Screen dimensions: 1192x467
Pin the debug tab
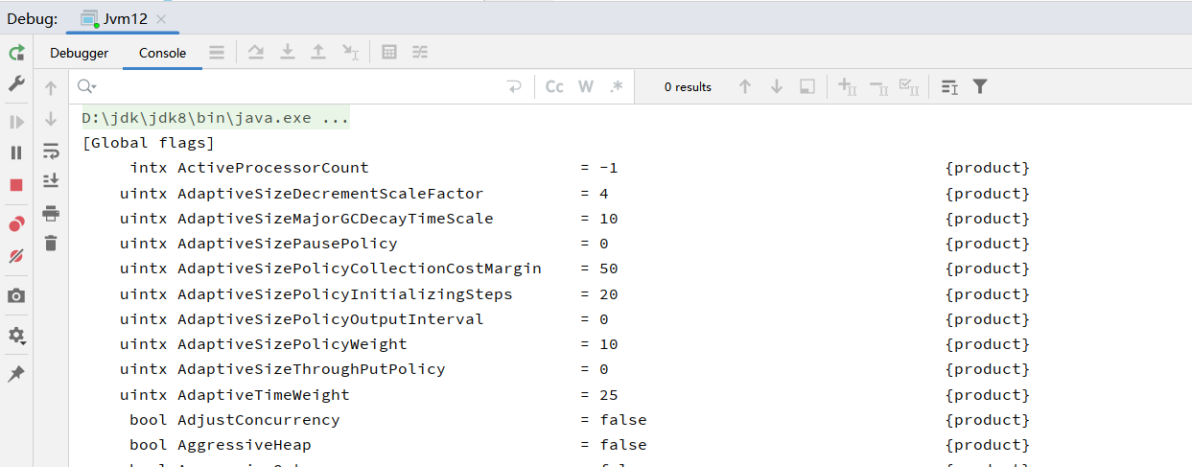16,374
